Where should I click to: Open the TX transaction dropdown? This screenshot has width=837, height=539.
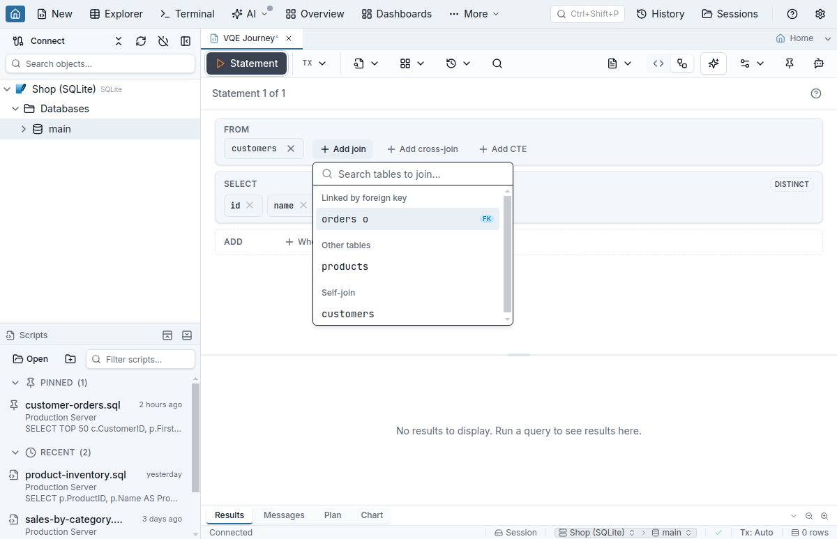tap(314, 63)
